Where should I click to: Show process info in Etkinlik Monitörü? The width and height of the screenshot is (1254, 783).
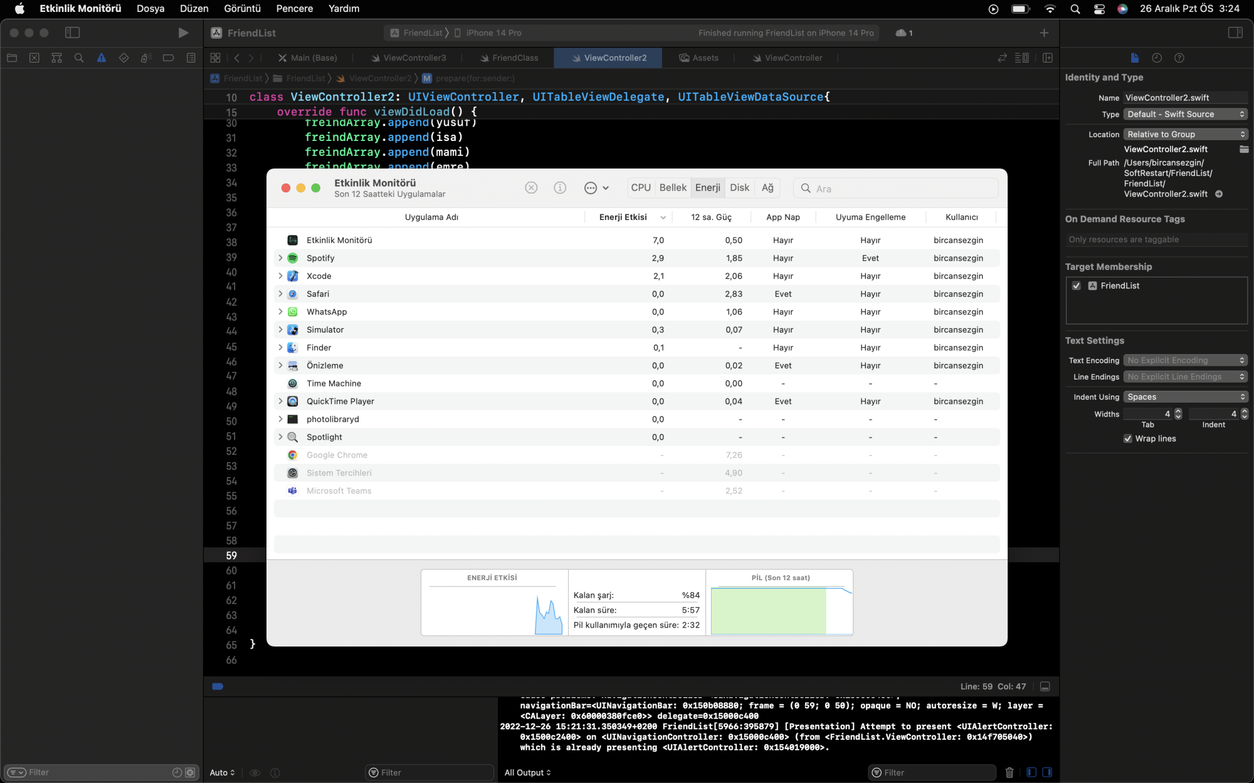click(x=560, y=187)
